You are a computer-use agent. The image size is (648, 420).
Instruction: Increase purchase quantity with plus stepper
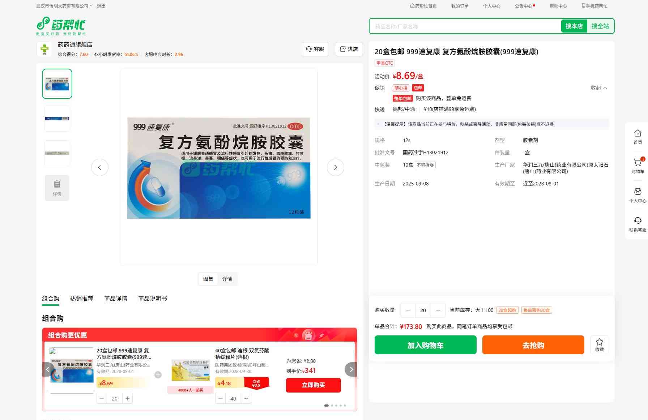(x=438, y=310)
